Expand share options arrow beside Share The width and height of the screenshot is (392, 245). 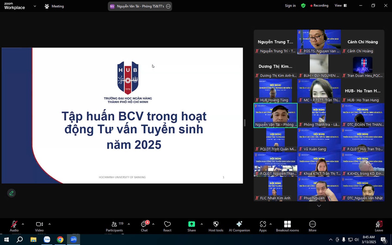202,224
